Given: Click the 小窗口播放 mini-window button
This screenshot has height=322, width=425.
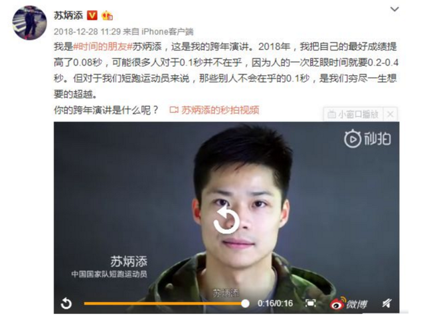Looking at the screenshot, I should [353, 114].
